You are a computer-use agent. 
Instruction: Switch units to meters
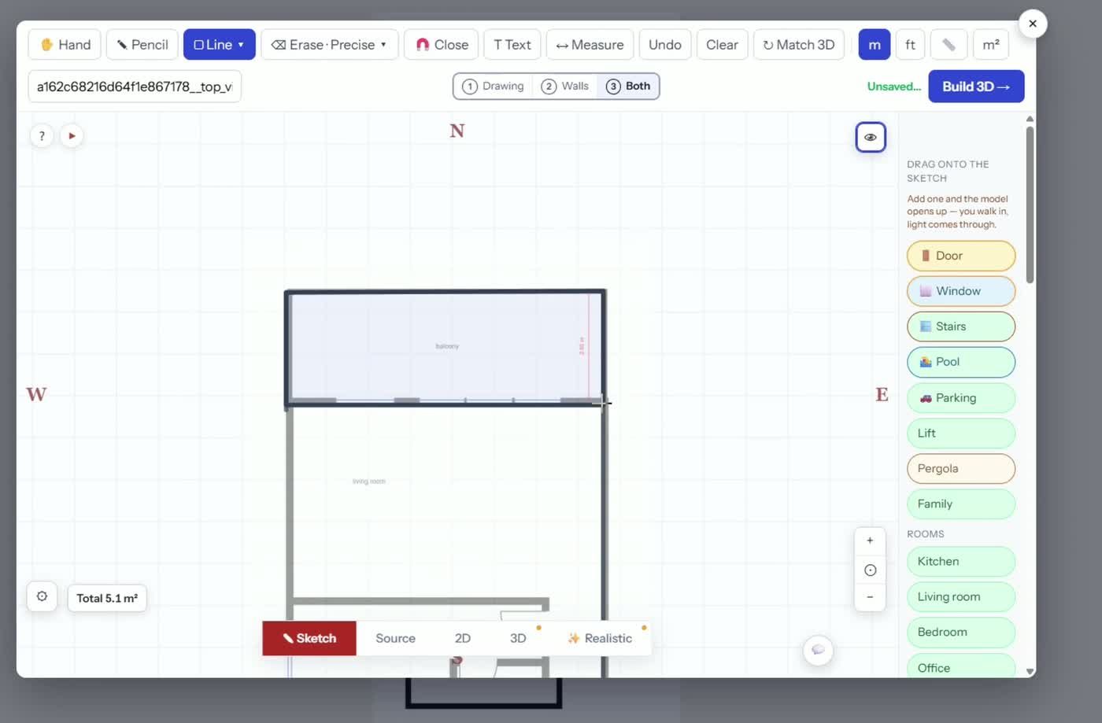coord(875,45)
